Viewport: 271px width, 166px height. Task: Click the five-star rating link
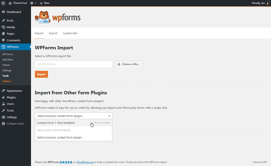(66, 162)
